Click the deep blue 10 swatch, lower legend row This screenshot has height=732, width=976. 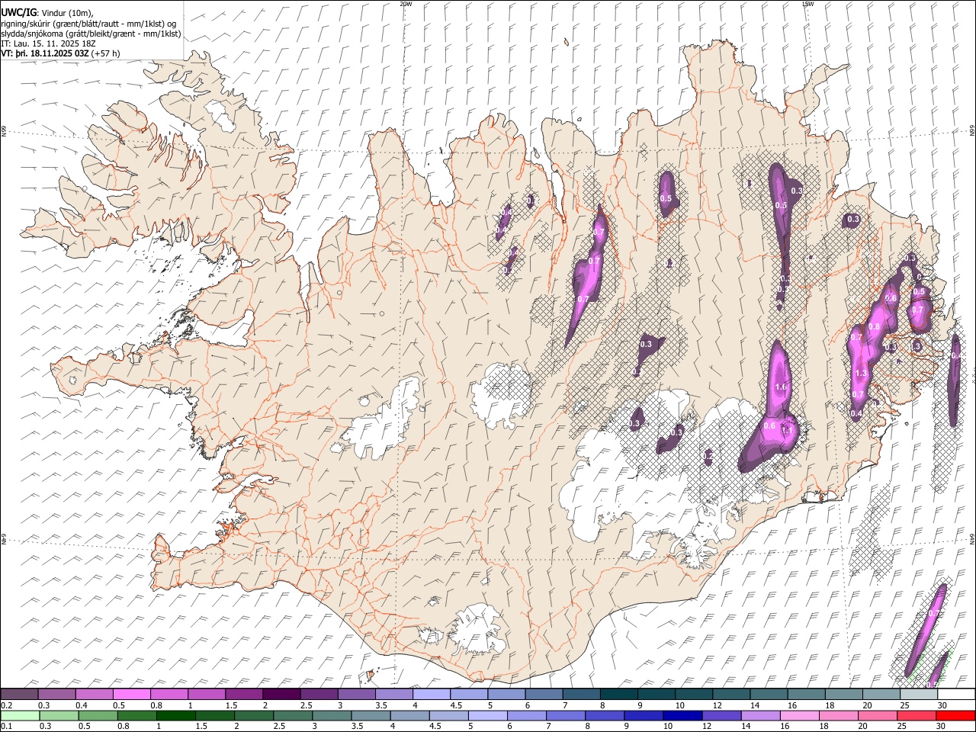point(682,716)
